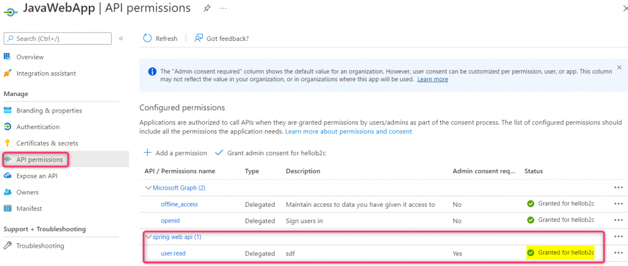Click the green granted check for user.read
This screenshot has width=628, height=266.
pyautogui.click(x=530, y=253)
